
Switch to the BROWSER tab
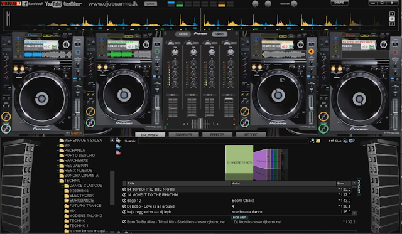[149, 134]
